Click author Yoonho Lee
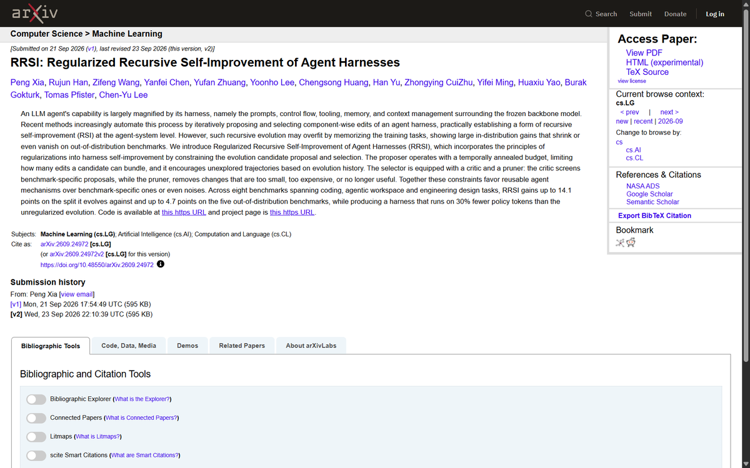The image size is (750, 468). point(272,82)
